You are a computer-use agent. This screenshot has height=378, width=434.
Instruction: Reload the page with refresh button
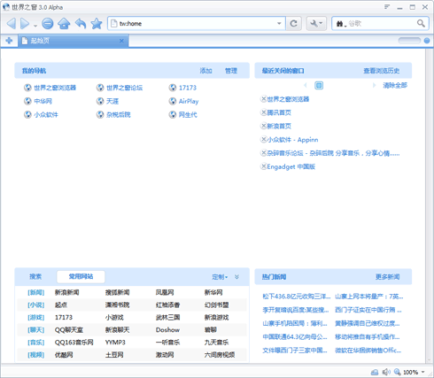click(x=294, y=23)
